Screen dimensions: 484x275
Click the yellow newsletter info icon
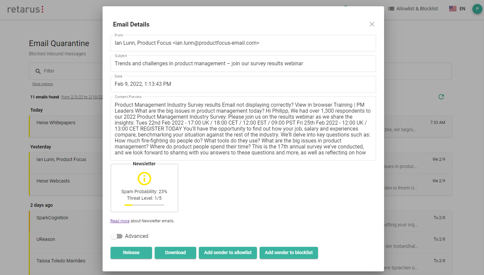144,179
